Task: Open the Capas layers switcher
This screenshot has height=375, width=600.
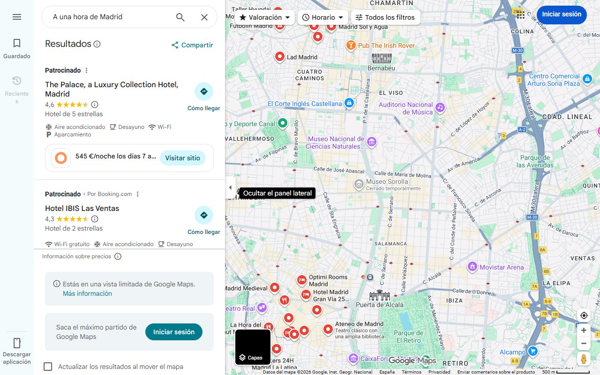Action: (x=253, y=347)
